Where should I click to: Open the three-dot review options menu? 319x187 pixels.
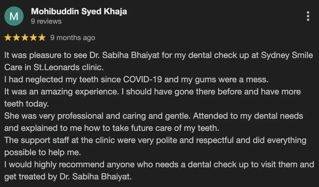tap(308, 16)
